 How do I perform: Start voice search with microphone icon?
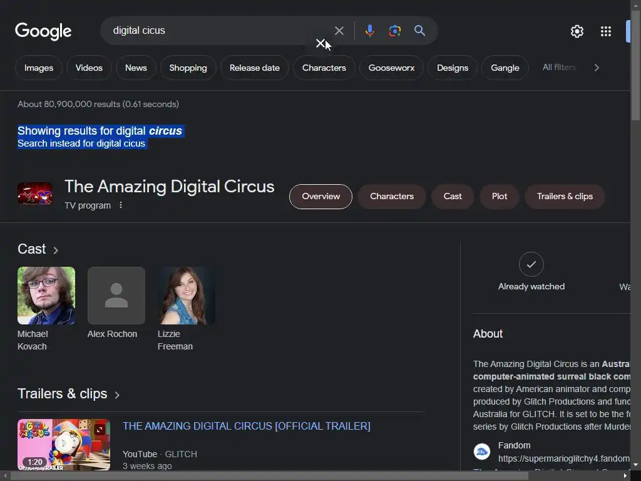pos(369,31)
